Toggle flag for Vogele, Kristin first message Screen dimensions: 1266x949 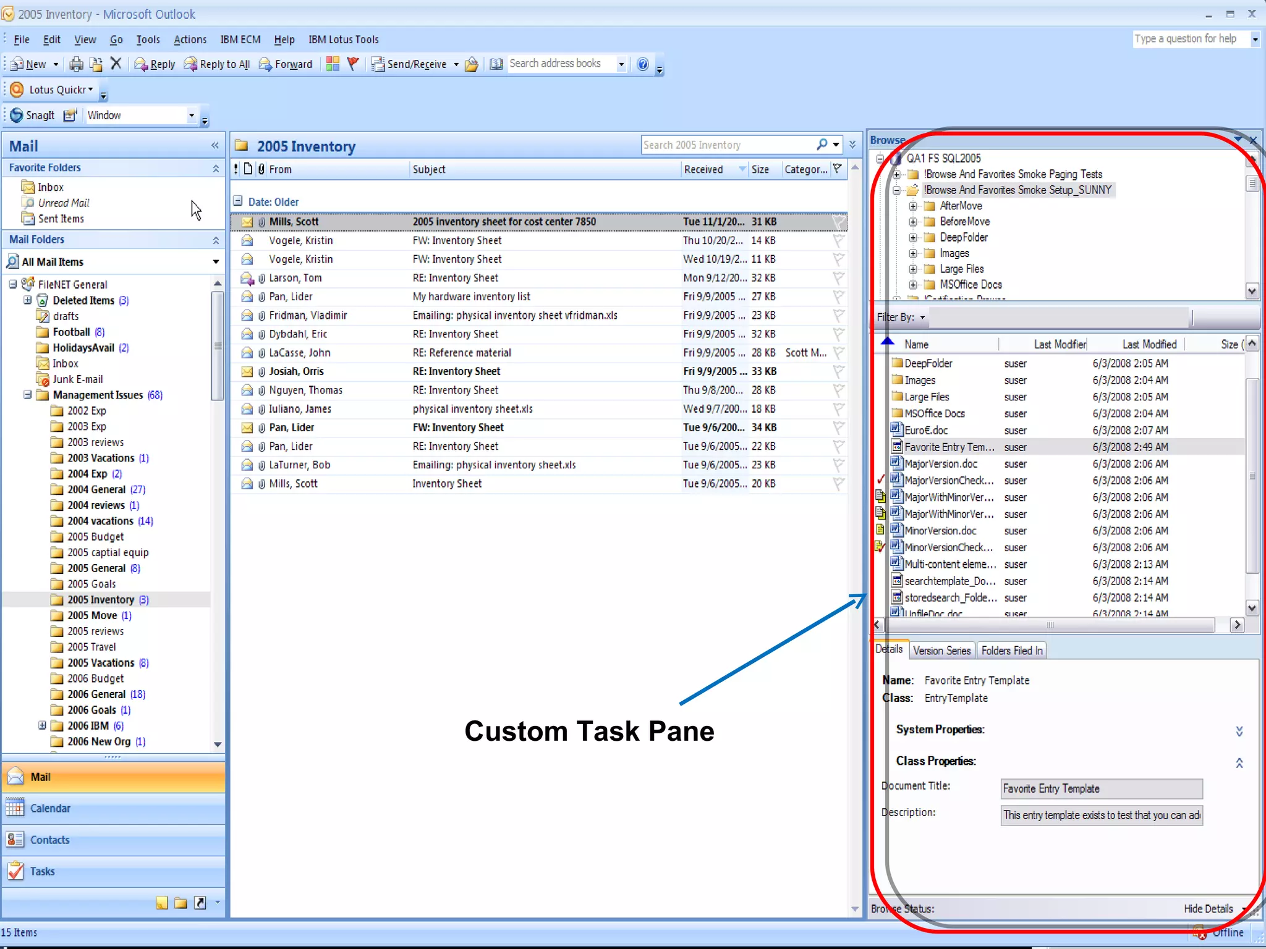838,240
